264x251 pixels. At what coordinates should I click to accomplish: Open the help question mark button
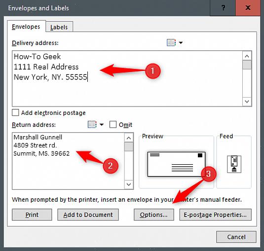(223, 8)
